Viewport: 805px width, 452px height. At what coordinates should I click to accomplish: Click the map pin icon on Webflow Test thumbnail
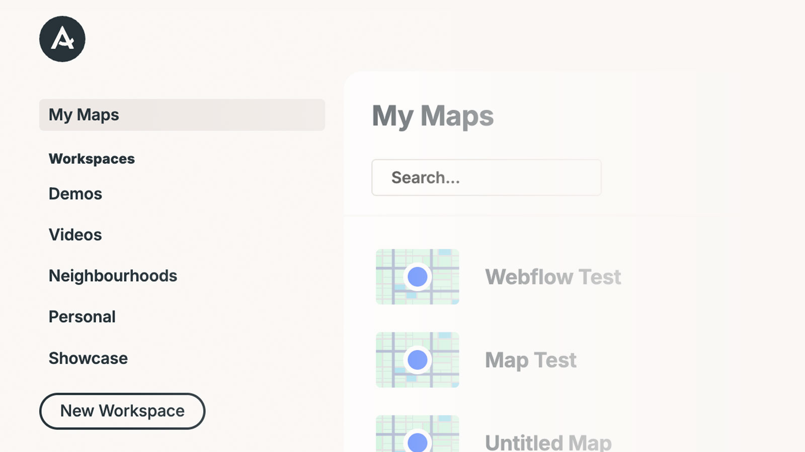[x=418, y=278]
